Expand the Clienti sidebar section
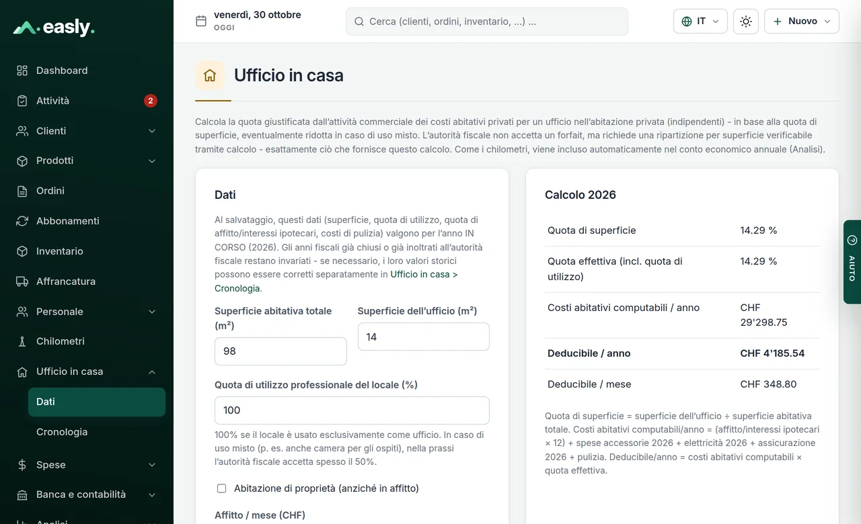This screenshot has width=861, height=524. (152, 131)
